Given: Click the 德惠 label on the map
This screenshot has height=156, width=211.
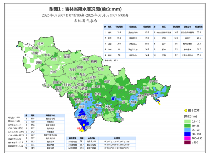Looking at the screenshot, I should [80, 67].
